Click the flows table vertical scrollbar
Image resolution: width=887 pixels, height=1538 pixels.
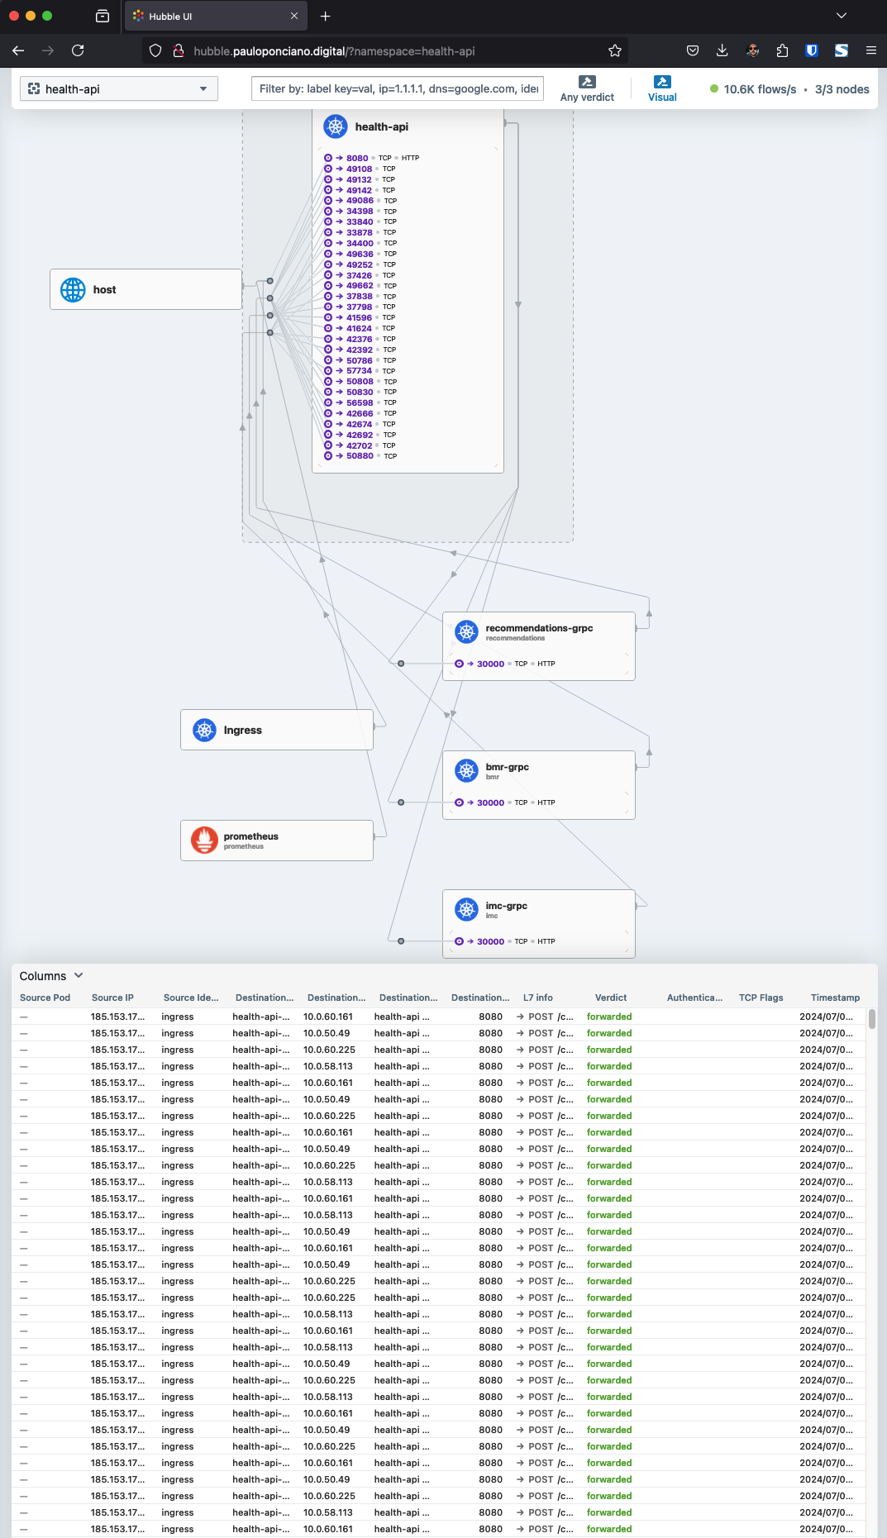coord(872,1019)
